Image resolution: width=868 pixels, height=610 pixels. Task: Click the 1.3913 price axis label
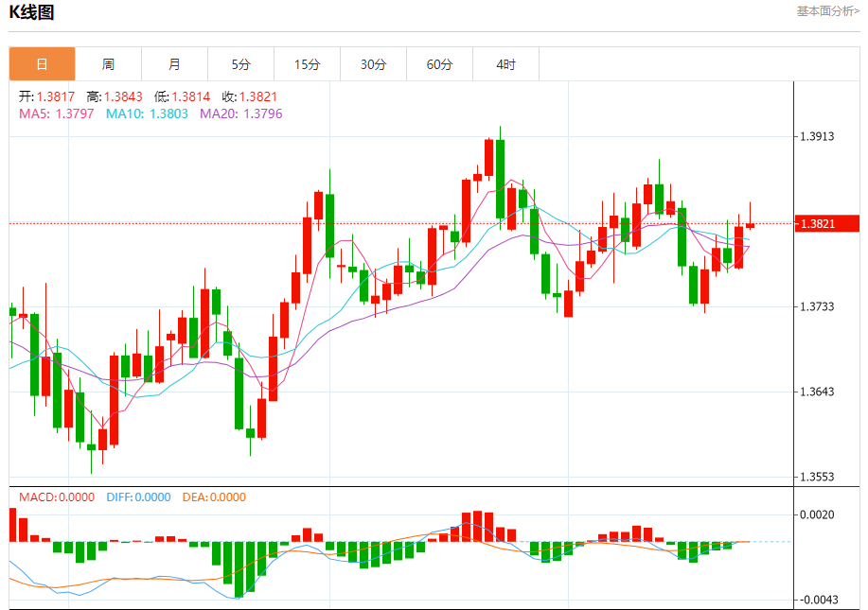tap(817, 136)
